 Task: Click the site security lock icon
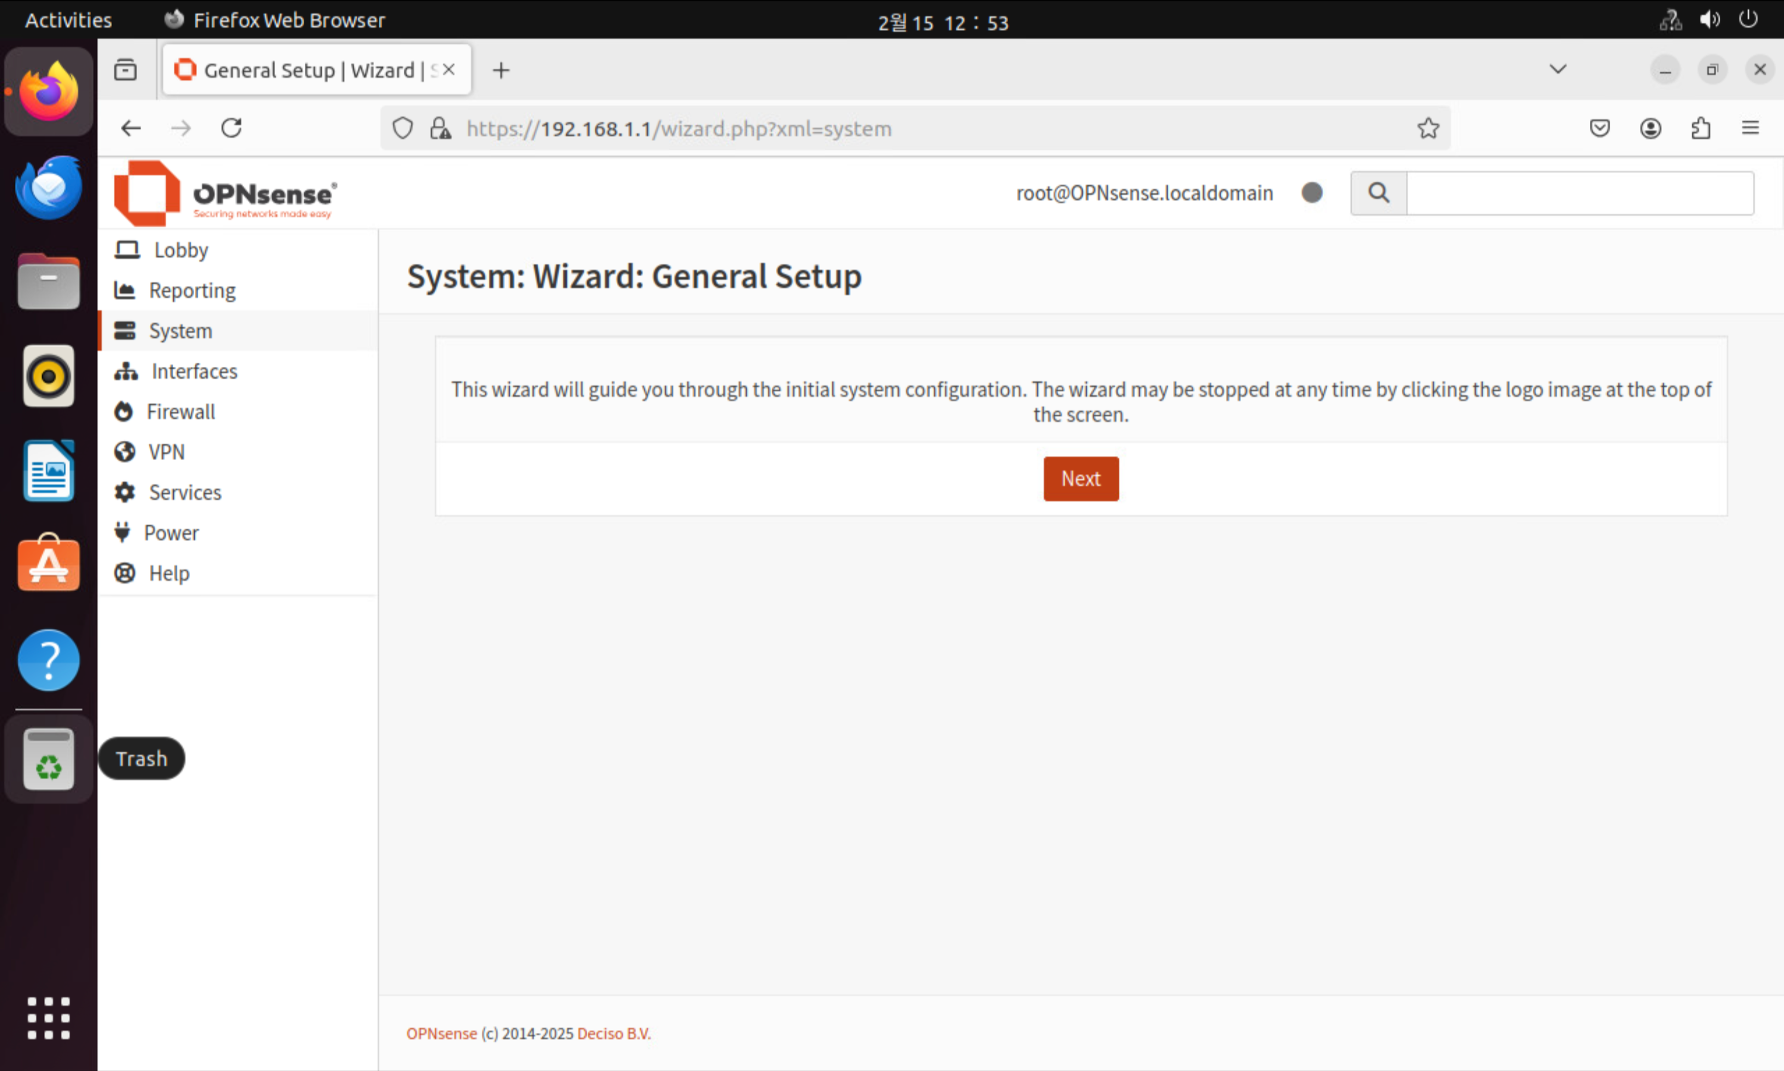(x=440, y=129)
